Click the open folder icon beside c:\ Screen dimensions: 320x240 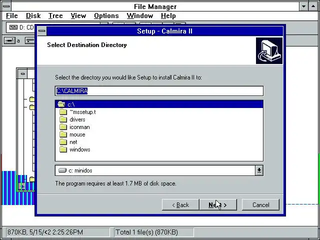click(x=61, y=104)
